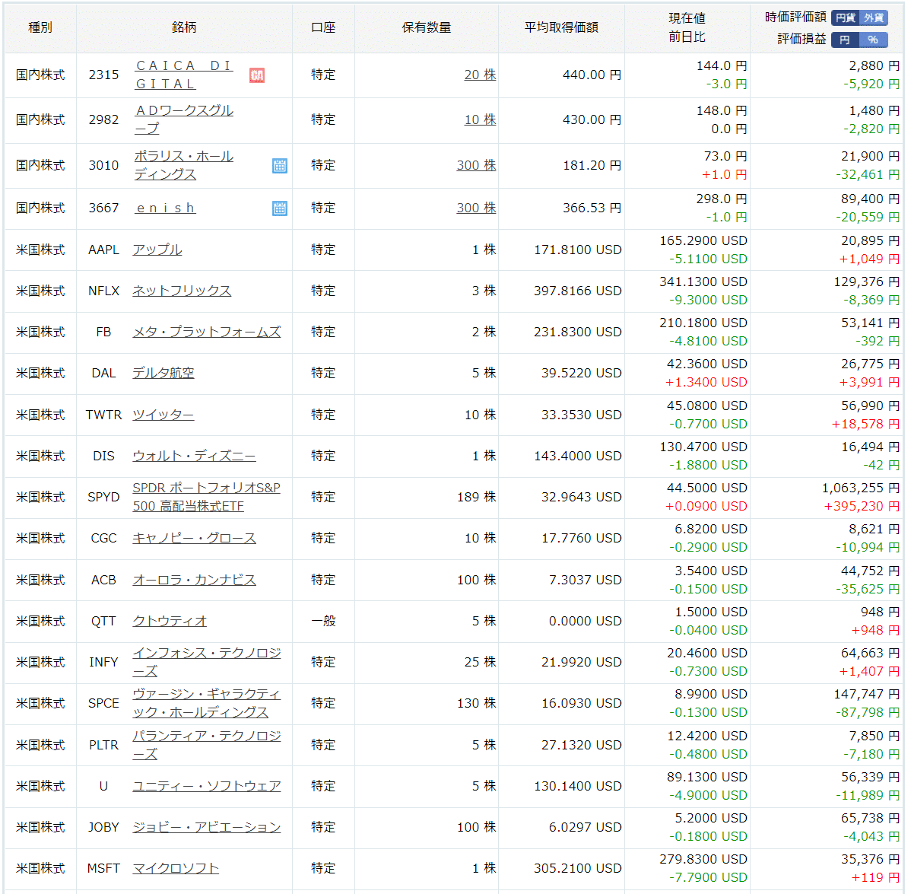The width and height of the screenshot is (911, 894).
Task: Open パランティア・テクノロジーズ stock page
Action: pyautogui.click(x=206, y=745)
